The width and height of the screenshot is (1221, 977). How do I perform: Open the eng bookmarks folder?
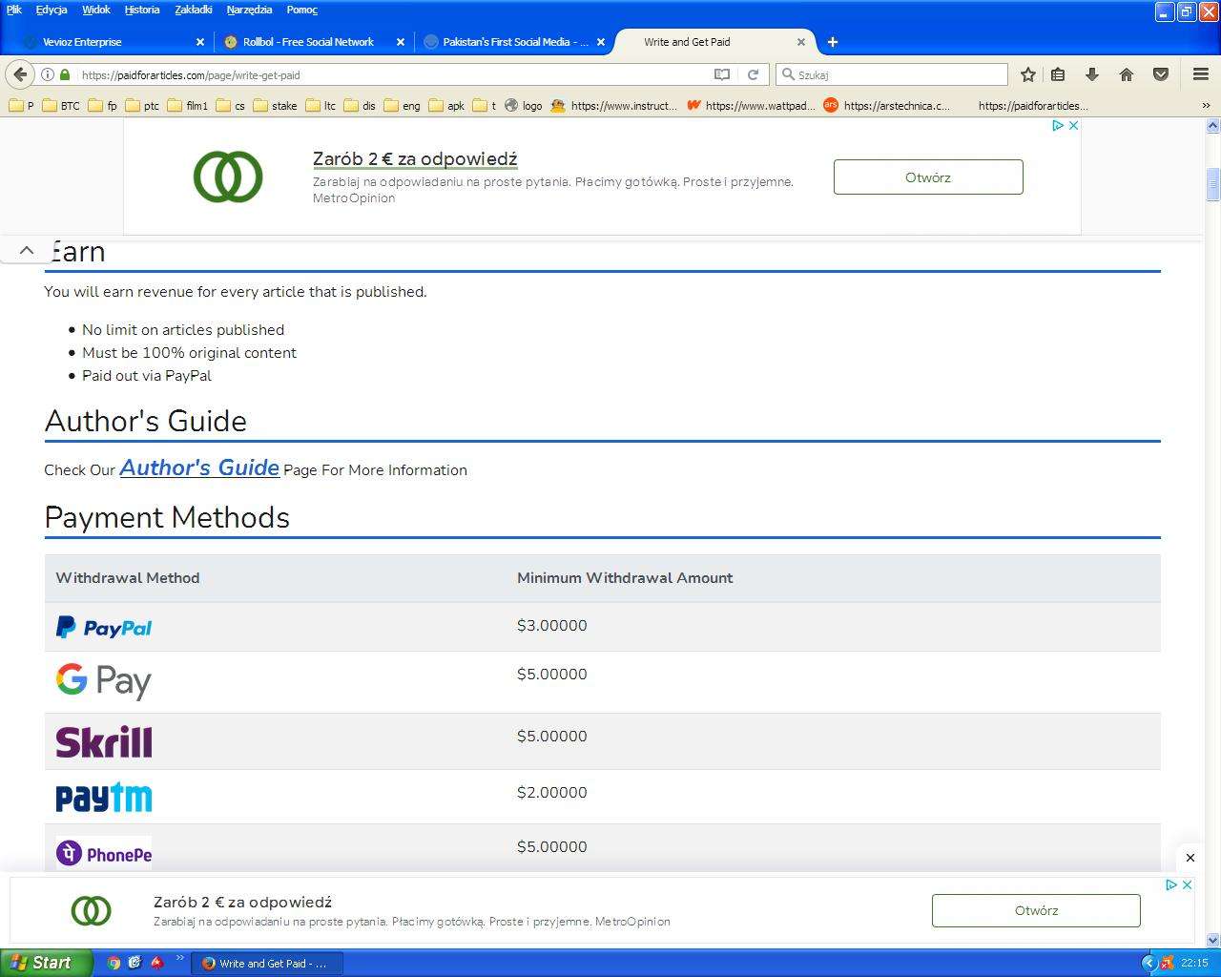pyautogui.click(x=402, y=106)
